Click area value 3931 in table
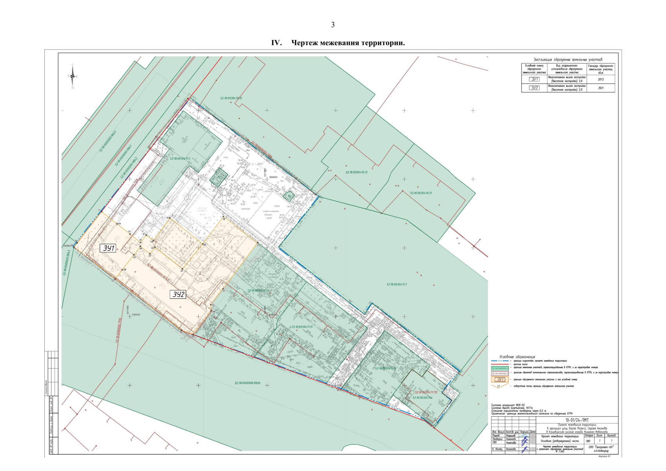The width and height of the screenshot is (666, 471). (x=600, y=88)
